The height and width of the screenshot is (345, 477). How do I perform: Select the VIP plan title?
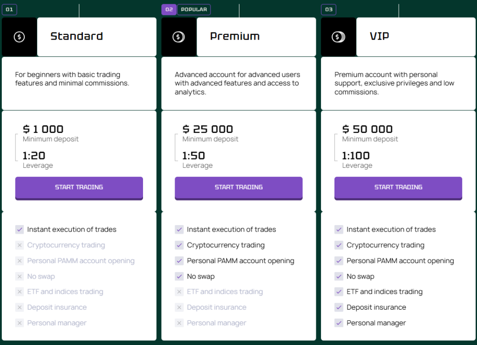[379, 36]
